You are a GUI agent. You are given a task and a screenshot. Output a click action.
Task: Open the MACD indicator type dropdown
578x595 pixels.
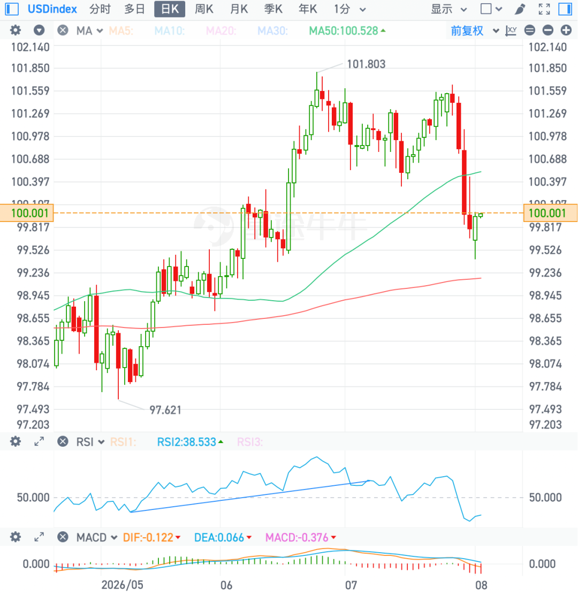[x=97, y=537]
